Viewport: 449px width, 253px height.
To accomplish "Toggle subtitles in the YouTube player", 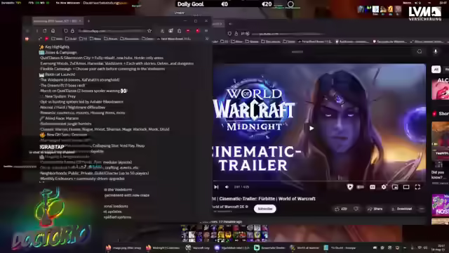I will [373, 187].
